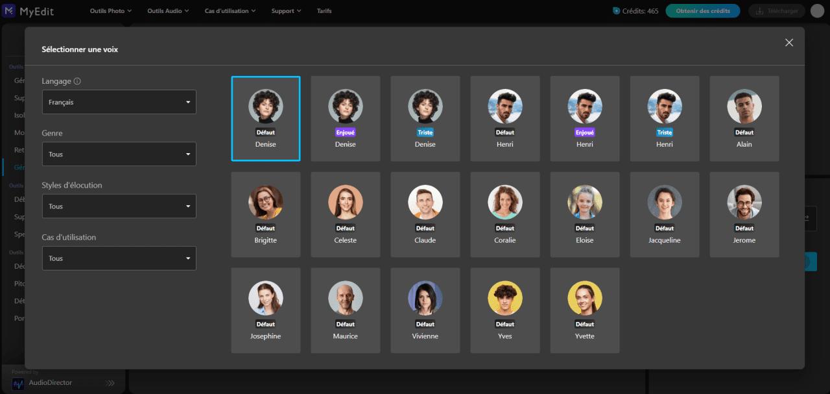Open the Styles d'élocution dropdown
Viewport: 830px width, 394px height.
tap(119, 206)
